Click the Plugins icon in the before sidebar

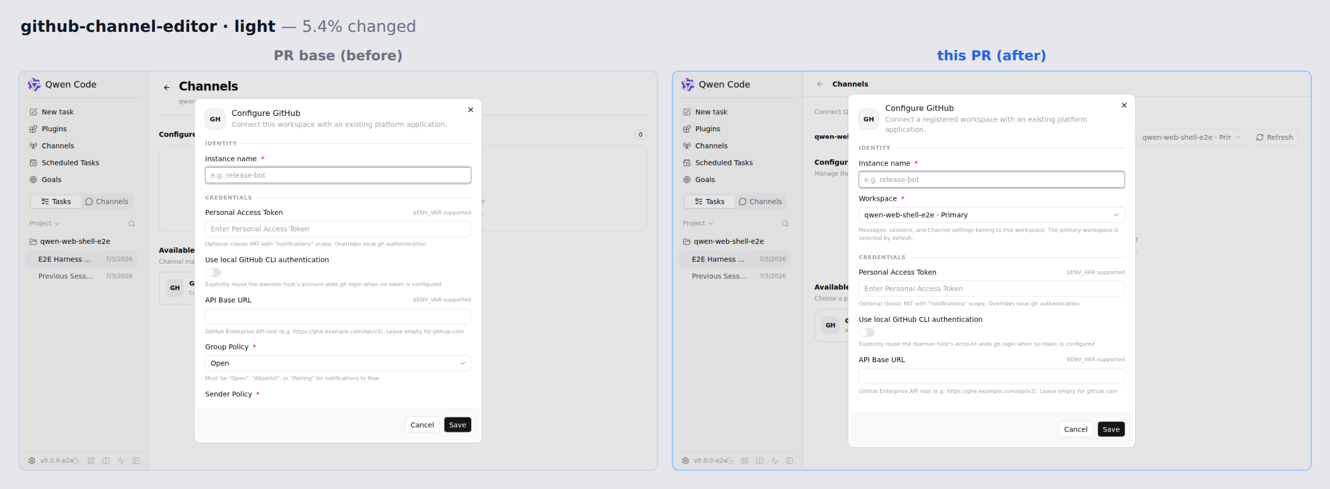tap(34, 129)
